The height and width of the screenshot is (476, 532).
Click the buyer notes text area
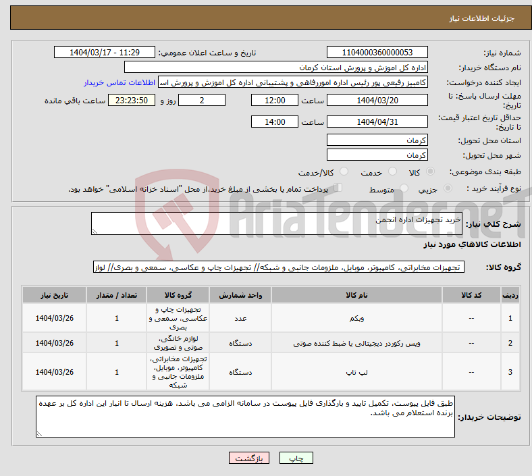245,417
